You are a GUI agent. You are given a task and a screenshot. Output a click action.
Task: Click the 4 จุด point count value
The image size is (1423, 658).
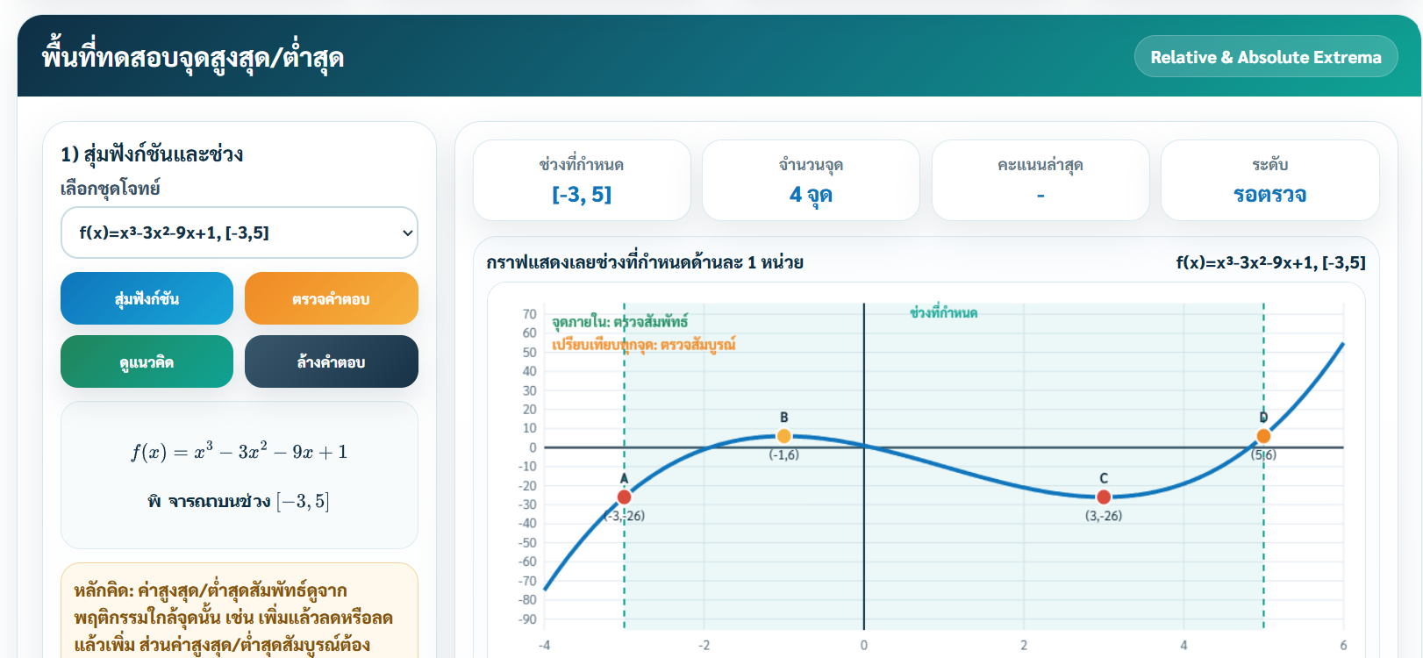pos(811,195)
